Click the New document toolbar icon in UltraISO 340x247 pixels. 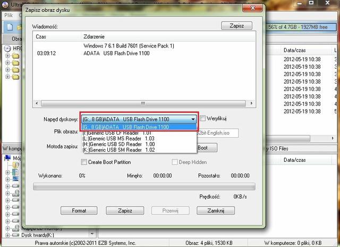pos(10,27)
